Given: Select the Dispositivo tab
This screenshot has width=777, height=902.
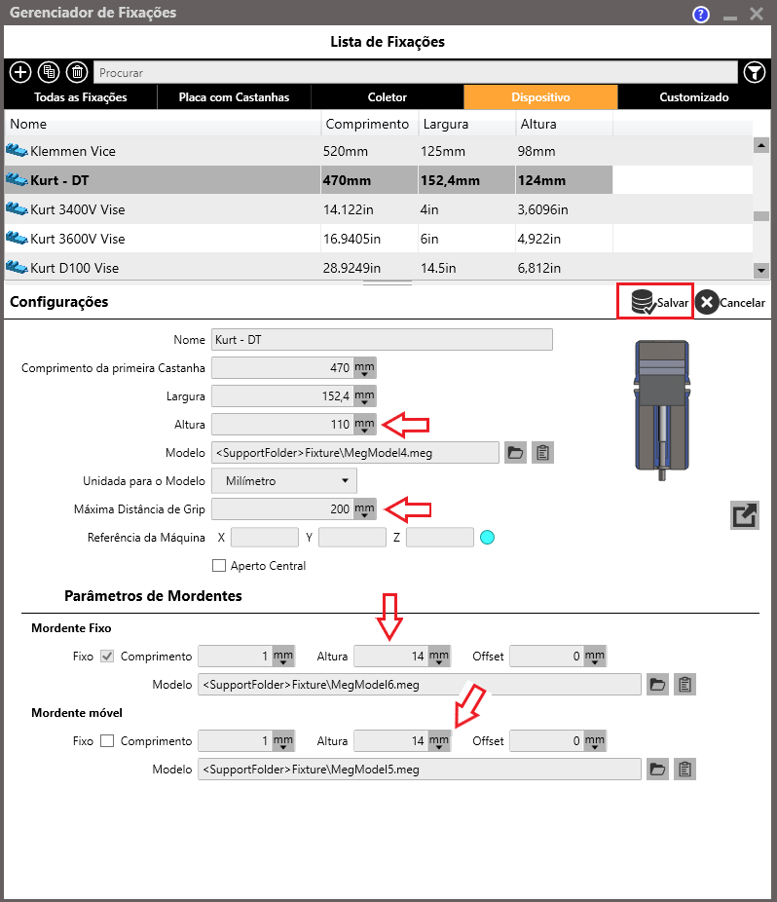Looking at the screenshot, I should tap(540, 97).
